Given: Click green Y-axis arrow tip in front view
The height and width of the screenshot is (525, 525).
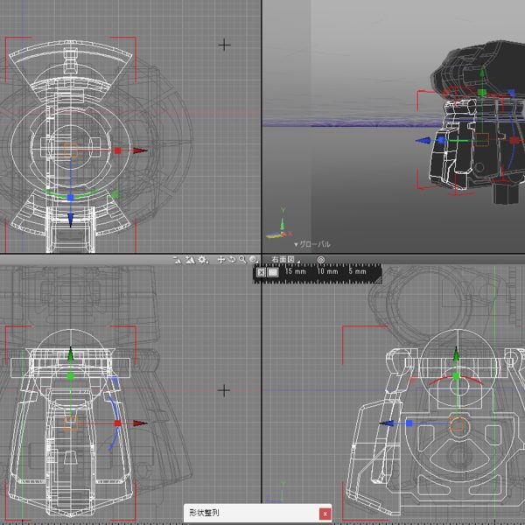Looking at the screenshot, I should click(x=71, y=354).
